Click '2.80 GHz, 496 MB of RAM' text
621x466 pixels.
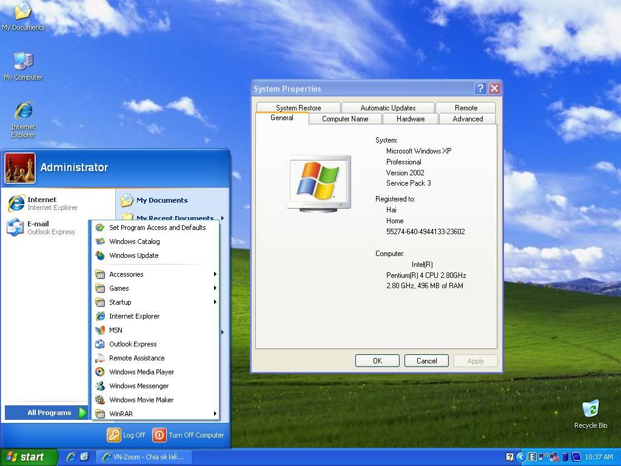point(425,286)
